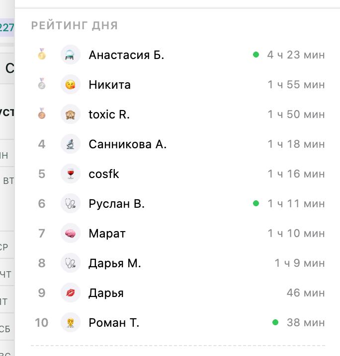
Task: Click the name cosfk in the rating
Action: click(104, 174)
